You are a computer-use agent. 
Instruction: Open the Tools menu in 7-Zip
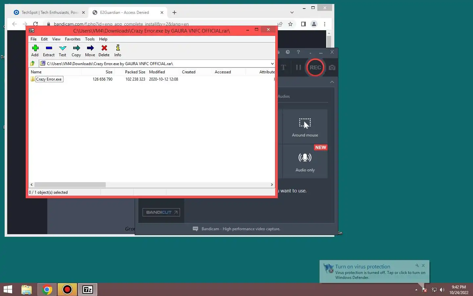tap(90, 39)
